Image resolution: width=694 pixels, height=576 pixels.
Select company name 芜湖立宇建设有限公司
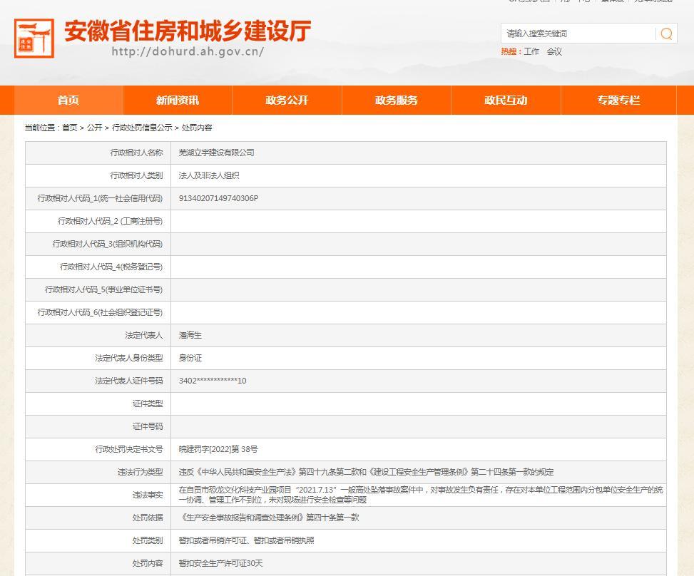[x=216, y=153]
